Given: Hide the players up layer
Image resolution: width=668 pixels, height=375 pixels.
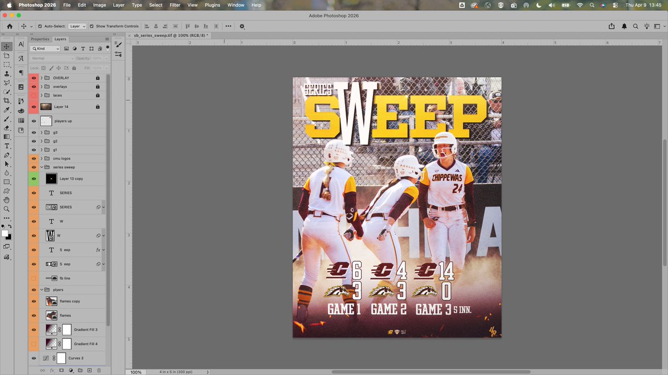Looking at the screenshot, I should [x=34, y=121].
